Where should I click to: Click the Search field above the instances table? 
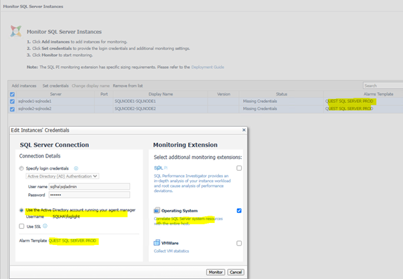click(x=383, y=85)
